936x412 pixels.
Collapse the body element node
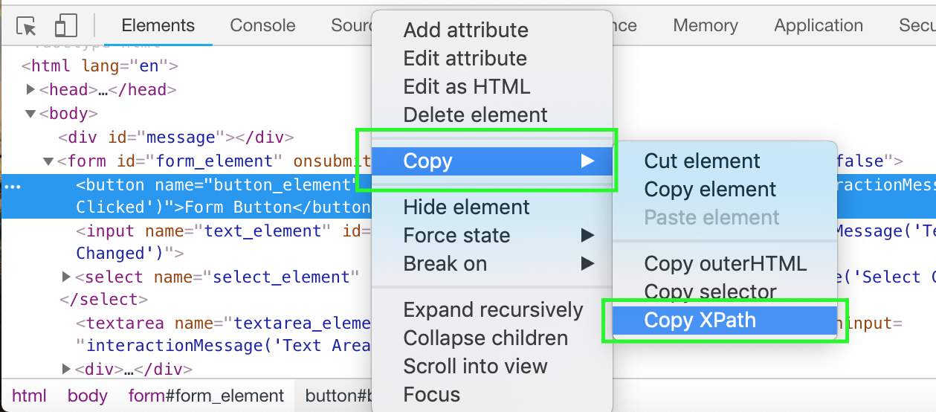point(30,114)
